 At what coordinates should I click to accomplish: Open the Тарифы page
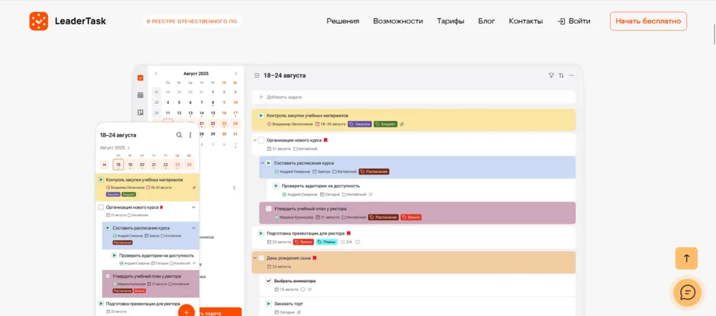point(450,21)
